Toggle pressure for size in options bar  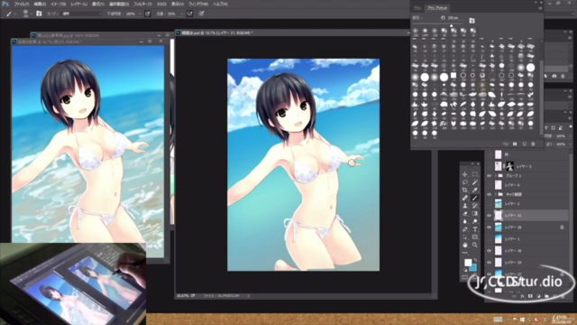pyautogui.click(x=202, y=14)
